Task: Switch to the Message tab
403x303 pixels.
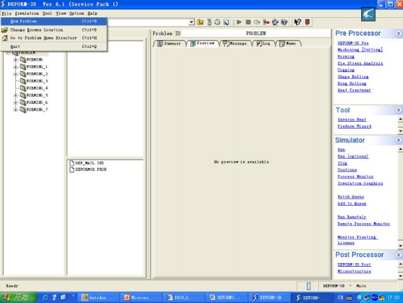Action: click(235, 44)
